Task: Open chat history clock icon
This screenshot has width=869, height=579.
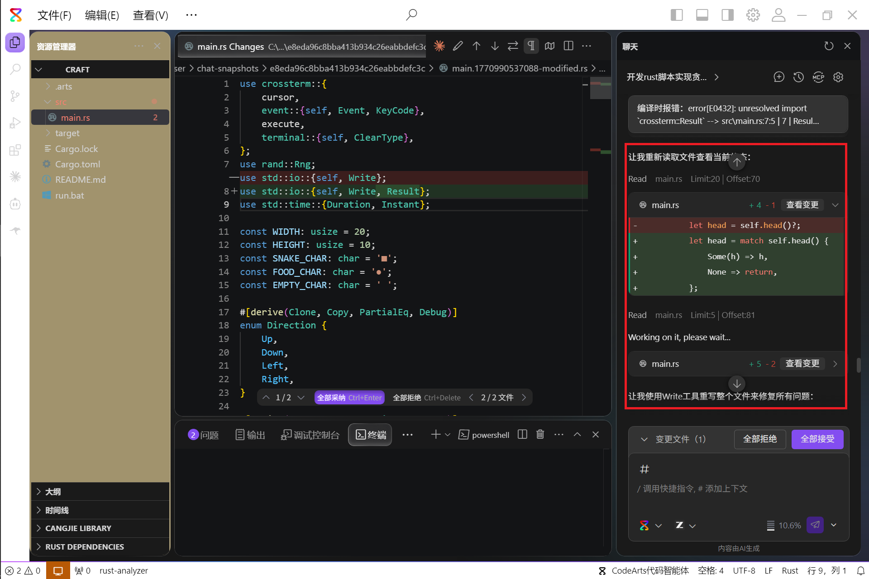Action: pyautogui.click(x=798, y=77)
